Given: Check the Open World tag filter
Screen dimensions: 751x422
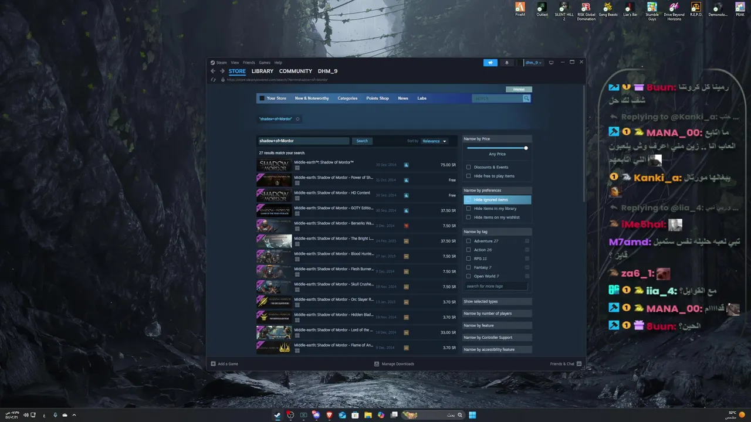Looking at the screenshot, I should point(468,276).
